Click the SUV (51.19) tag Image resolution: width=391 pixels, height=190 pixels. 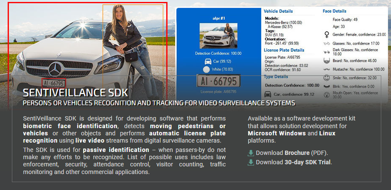274,35
